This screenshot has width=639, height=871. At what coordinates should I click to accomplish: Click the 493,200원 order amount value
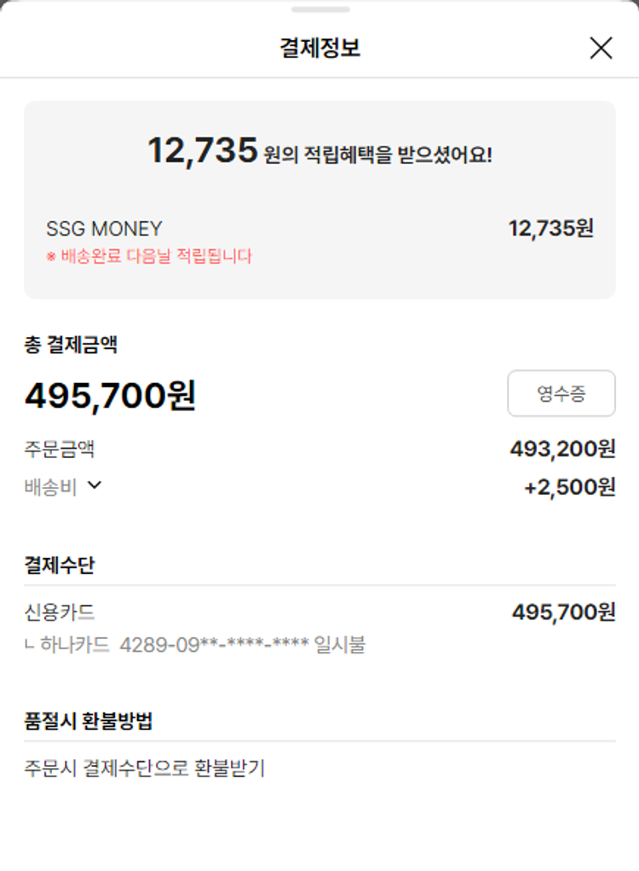[562, 449]
